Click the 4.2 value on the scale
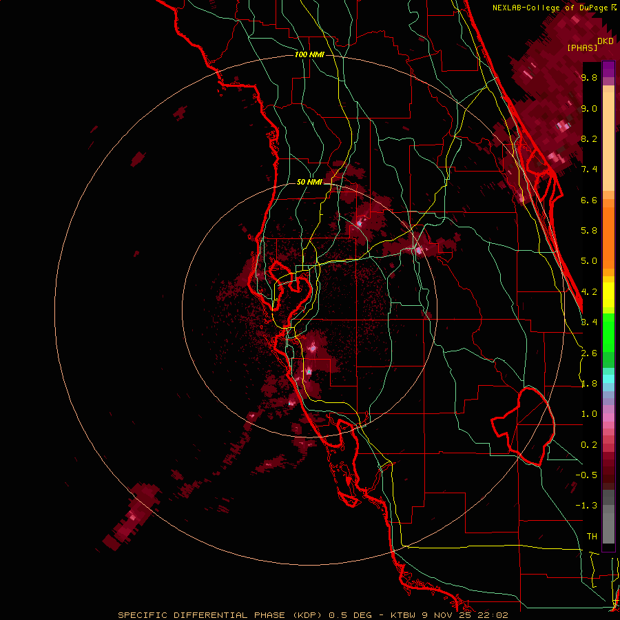Viewport: 620px width, 620px height. point(589,292)
